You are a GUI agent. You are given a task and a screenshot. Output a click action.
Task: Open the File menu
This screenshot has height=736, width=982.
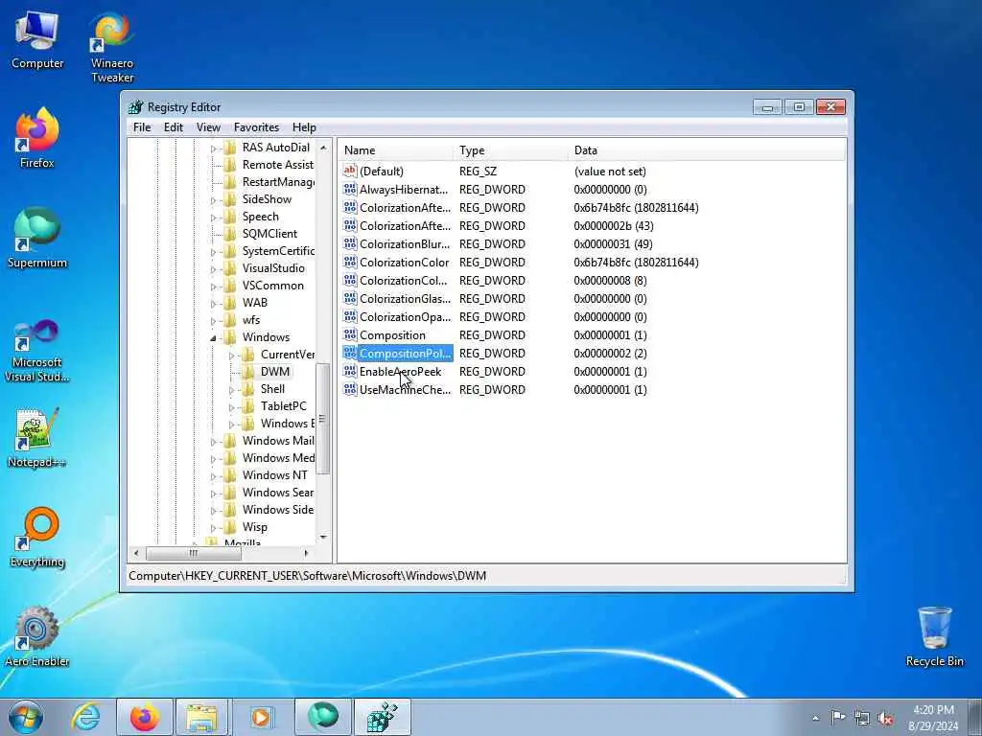(142, 127)
